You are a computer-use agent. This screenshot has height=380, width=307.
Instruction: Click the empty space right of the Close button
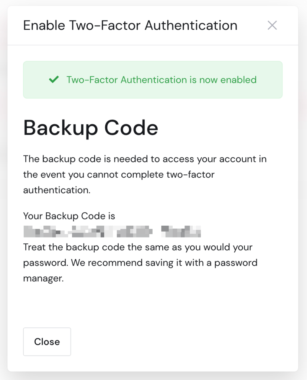pyautogui.click(x=178, y=341)
